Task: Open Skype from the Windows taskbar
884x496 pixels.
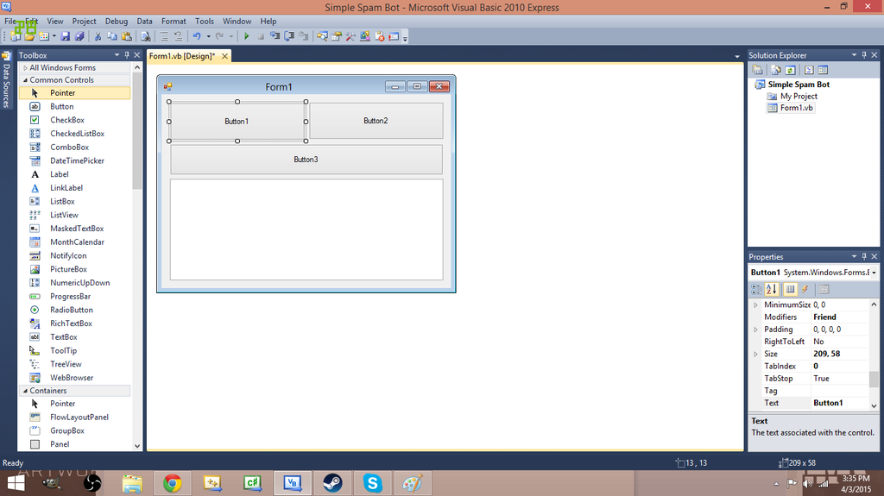Action: (x=373, y=484)
